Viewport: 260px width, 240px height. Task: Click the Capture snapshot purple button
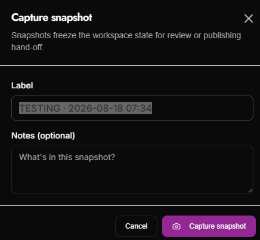tap(209, 226)
